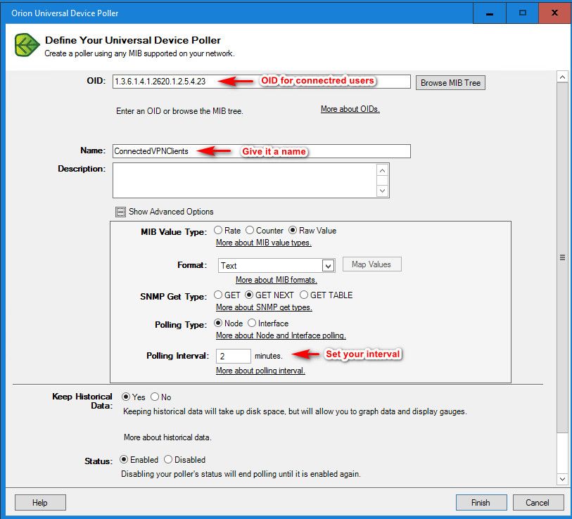The height and width of the screenshot is (519, 572).
Task: Open More about SNMP get types link
Action: [263, 307]
